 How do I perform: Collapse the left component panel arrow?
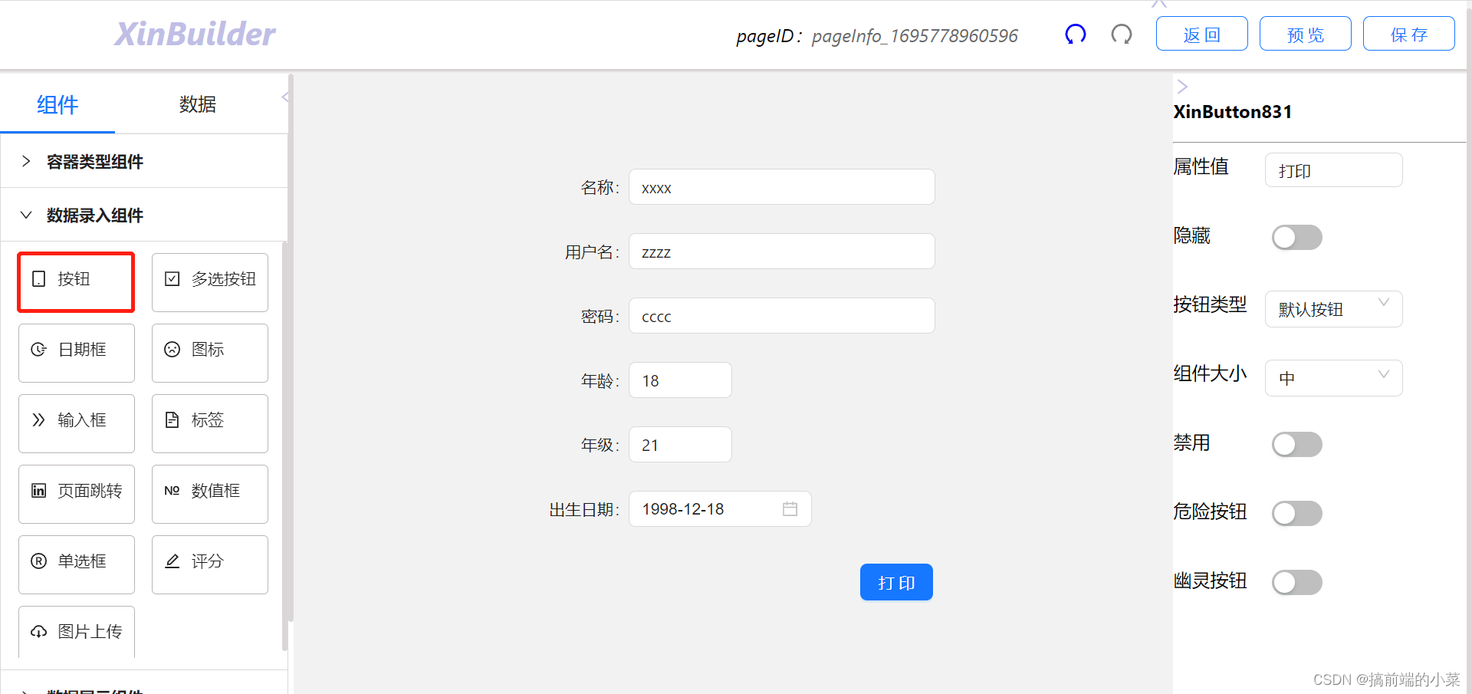(x=284, y=97)
